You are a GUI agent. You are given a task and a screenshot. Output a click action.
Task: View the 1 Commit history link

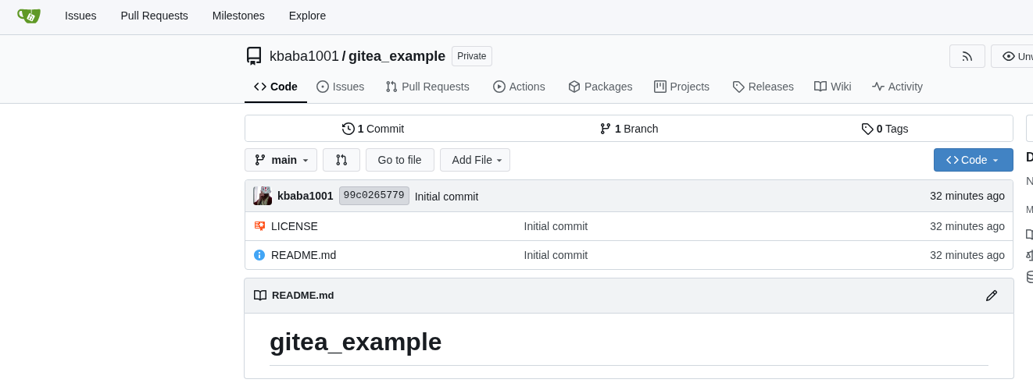[374, 129]
